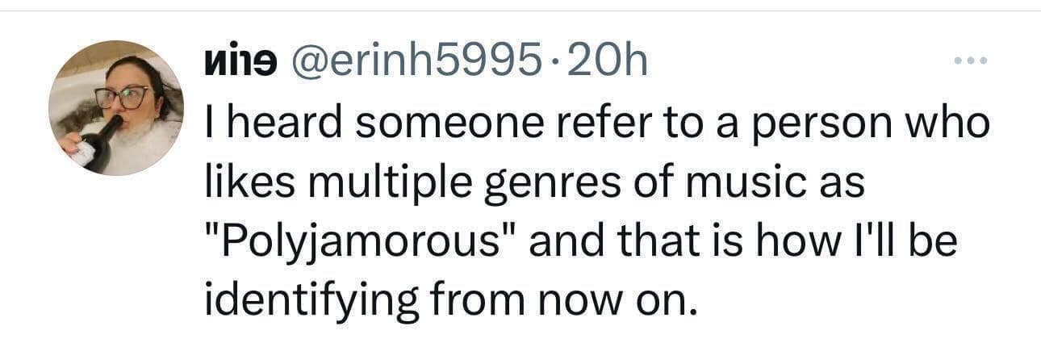Click the user's profile avatar photo
1041x343 pixels.
(115, 107)
